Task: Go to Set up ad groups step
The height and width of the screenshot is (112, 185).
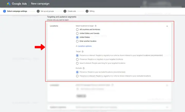Action: pos(47,11)
